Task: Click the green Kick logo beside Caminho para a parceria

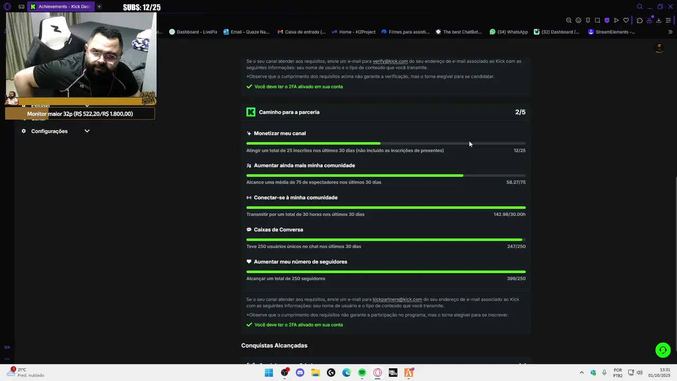Action: tap(251, 112)
